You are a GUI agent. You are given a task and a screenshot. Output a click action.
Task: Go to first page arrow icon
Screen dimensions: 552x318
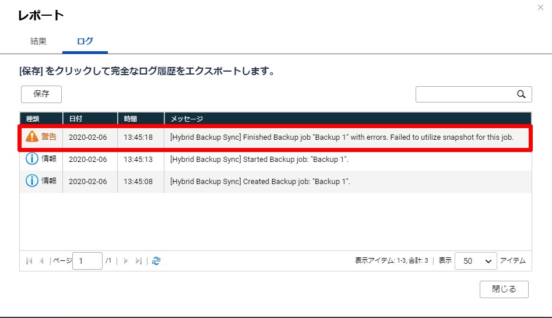tap(29, 261)
